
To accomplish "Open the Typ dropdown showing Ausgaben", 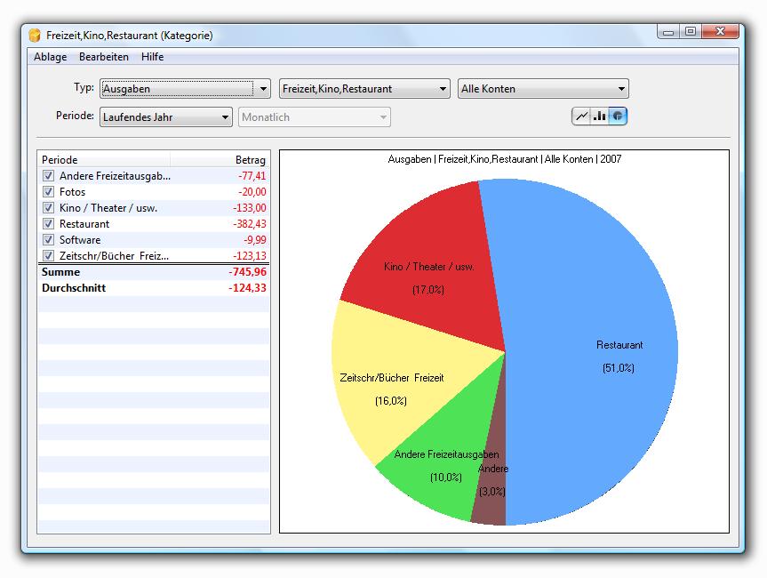I will [186, 89].
